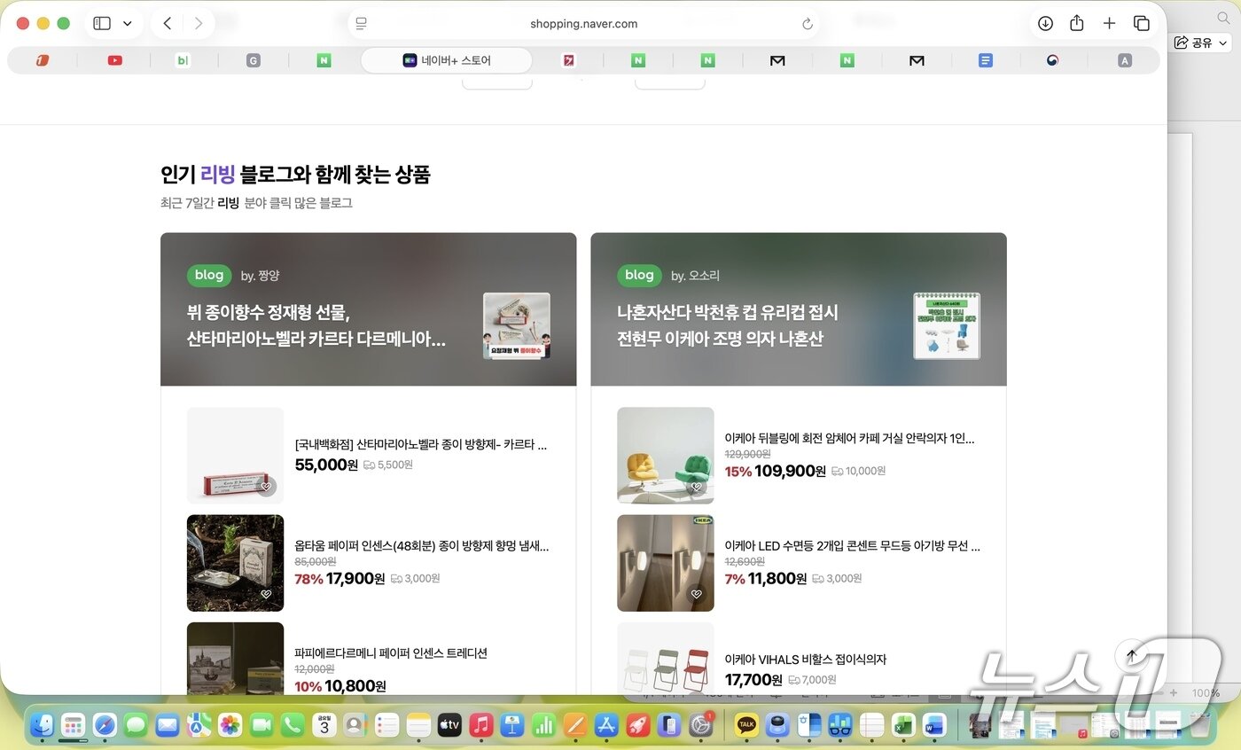Click the scroll-to-top arrow button
Image resolution: width=1241 pixels, height=750 pixels.
point(1131,655)
